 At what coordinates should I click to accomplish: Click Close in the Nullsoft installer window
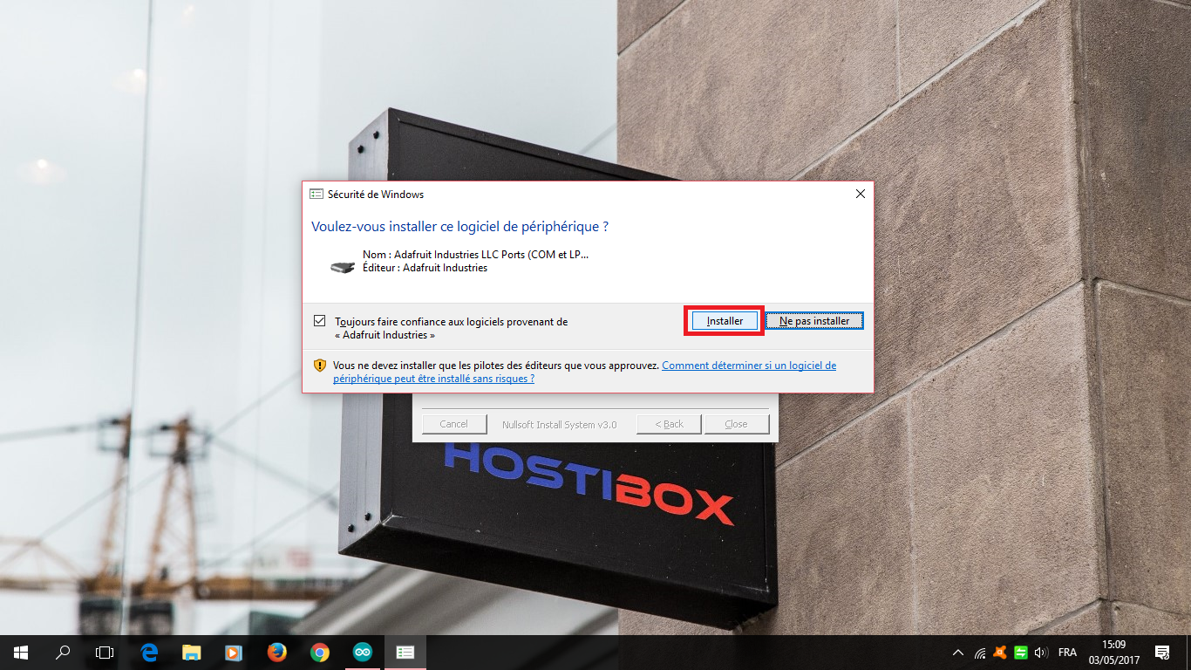[736, 424]
